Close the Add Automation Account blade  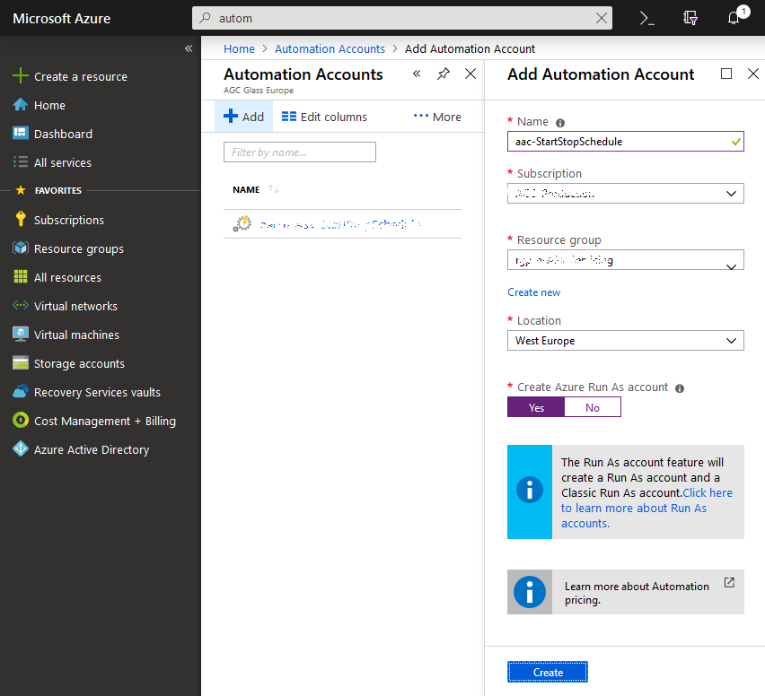[x=753, y=74]
